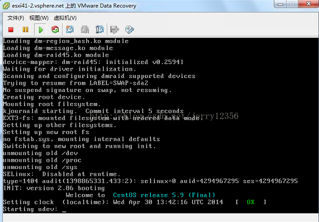
Task: Click 'Setting up other filesystems.' line
Action: pos(60,125)
